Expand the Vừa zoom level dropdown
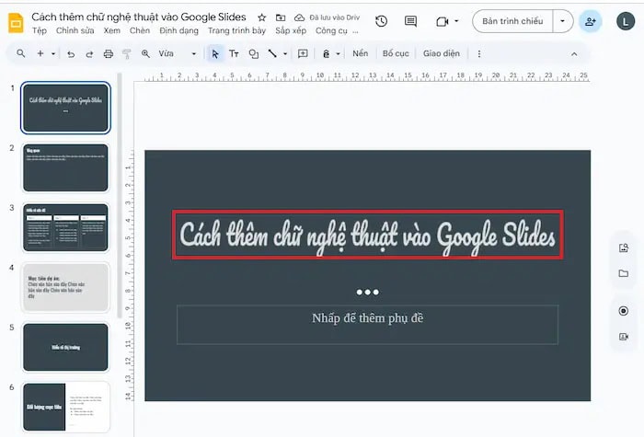 tap(193, 53)
